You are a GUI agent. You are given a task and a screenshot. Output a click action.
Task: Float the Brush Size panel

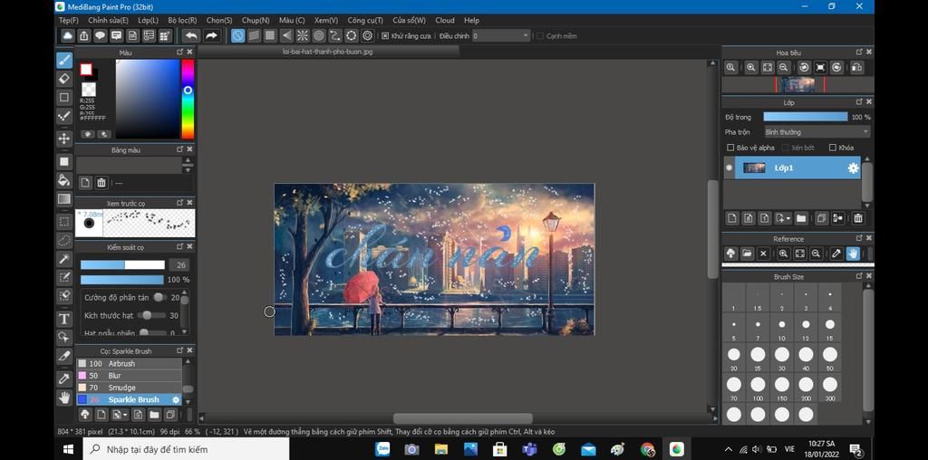coord(859,276)
